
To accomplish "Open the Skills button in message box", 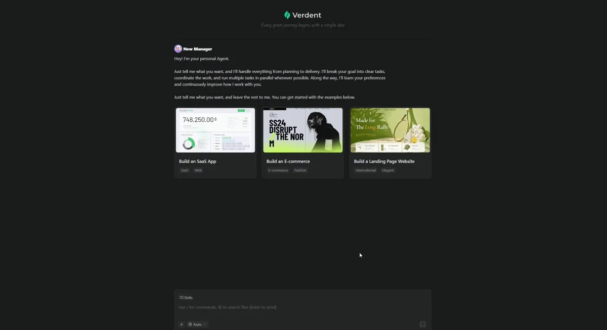I will coord(186,298).
